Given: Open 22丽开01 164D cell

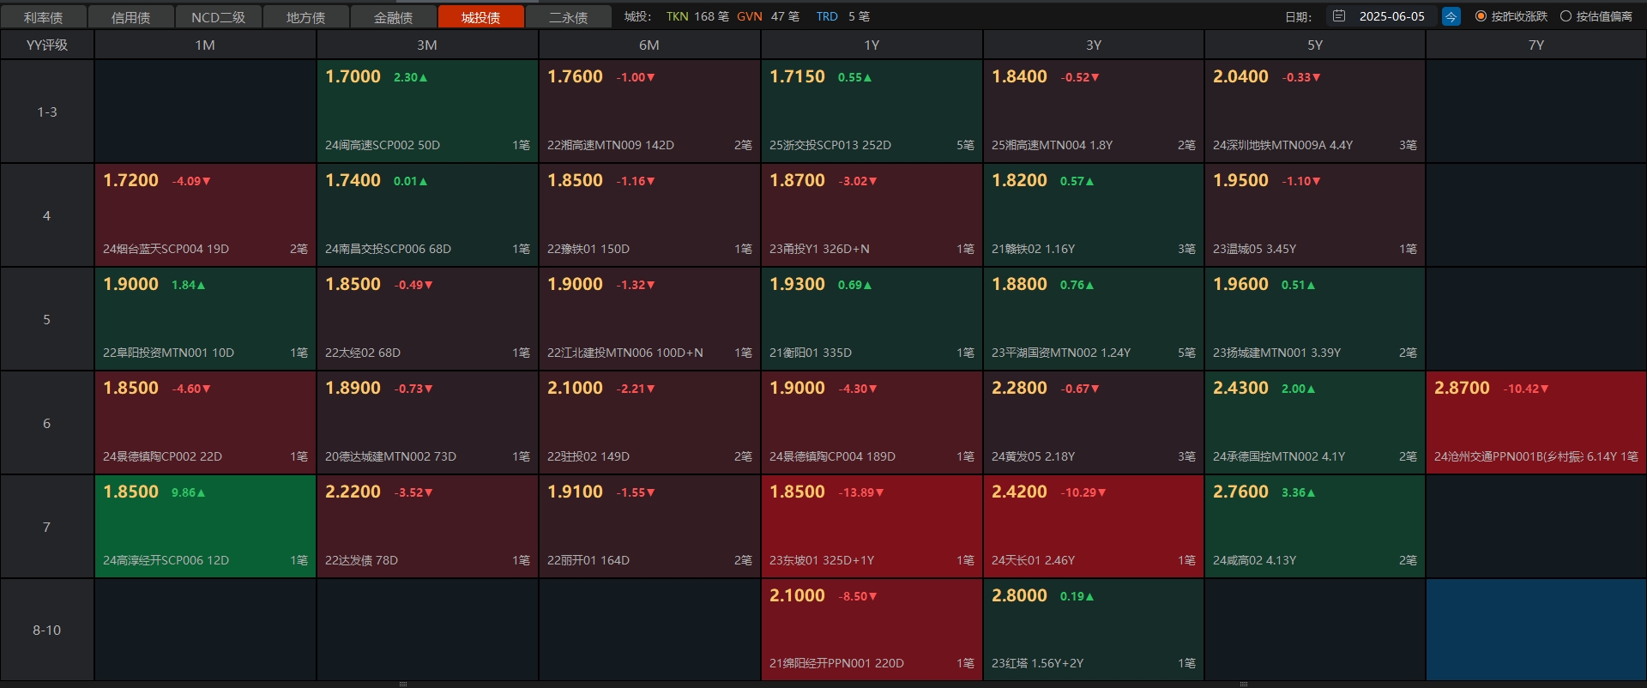Looking at the screenshot, I should [649, 527].
